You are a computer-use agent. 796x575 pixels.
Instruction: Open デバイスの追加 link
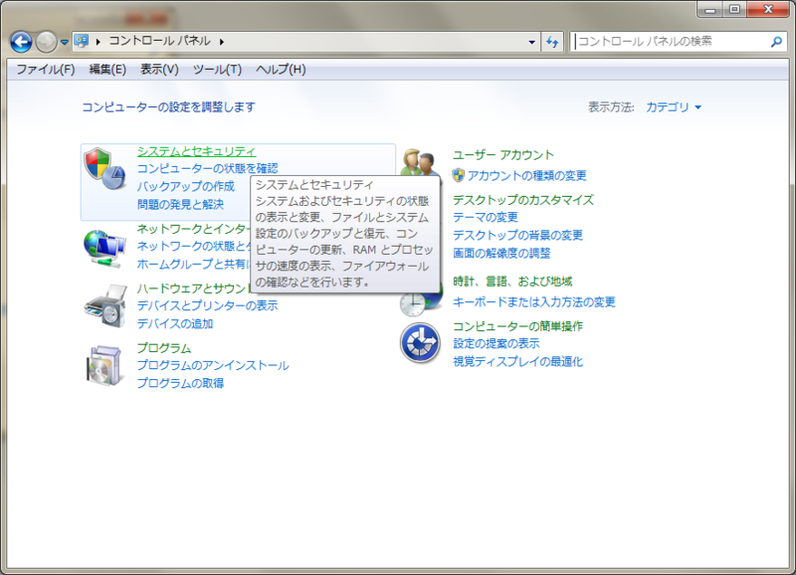pyautogui.click(x=175, y=323)
